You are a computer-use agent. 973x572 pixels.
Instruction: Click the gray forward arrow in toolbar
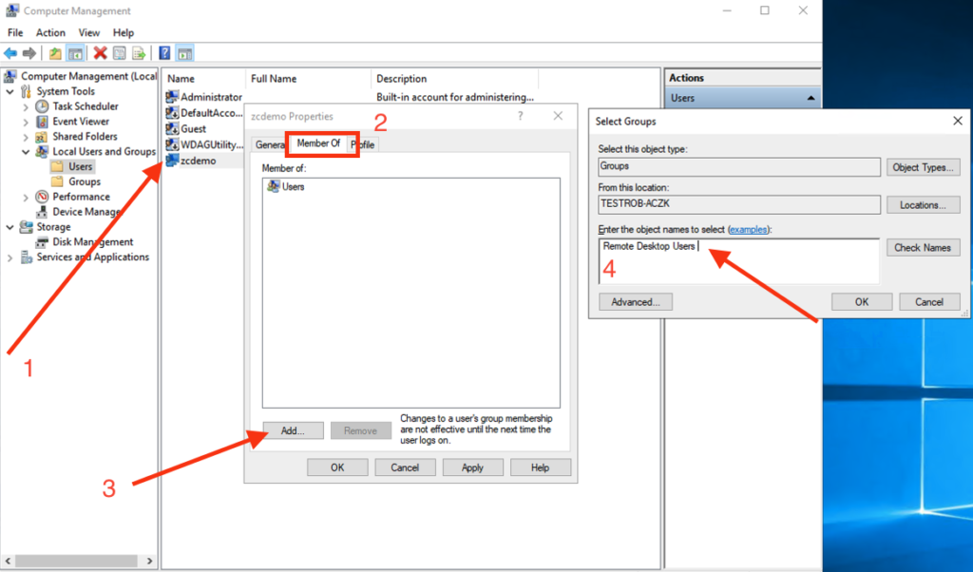(x=29, y=53)
